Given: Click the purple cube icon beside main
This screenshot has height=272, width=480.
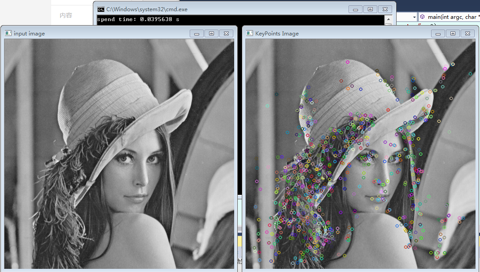Looking at the screenshot, I should point(423,17).
